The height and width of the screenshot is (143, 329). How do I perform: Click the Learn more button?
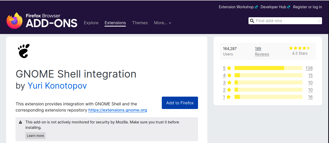[x=35, y=136]
